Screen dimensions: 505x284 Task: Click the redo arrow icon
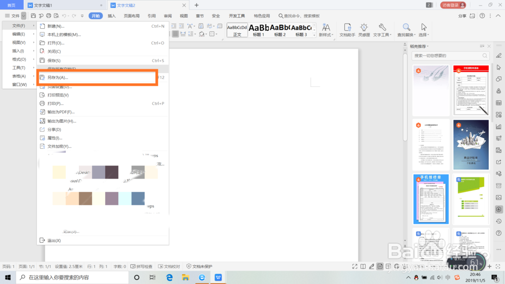(74, 16)
